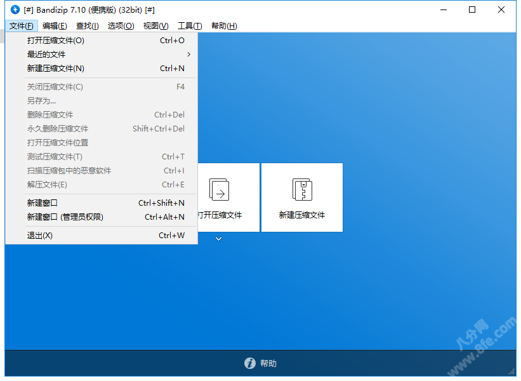Screen dimensions: 521x381
Task: Open the 查找(I) menu
Action: (87, 26)
